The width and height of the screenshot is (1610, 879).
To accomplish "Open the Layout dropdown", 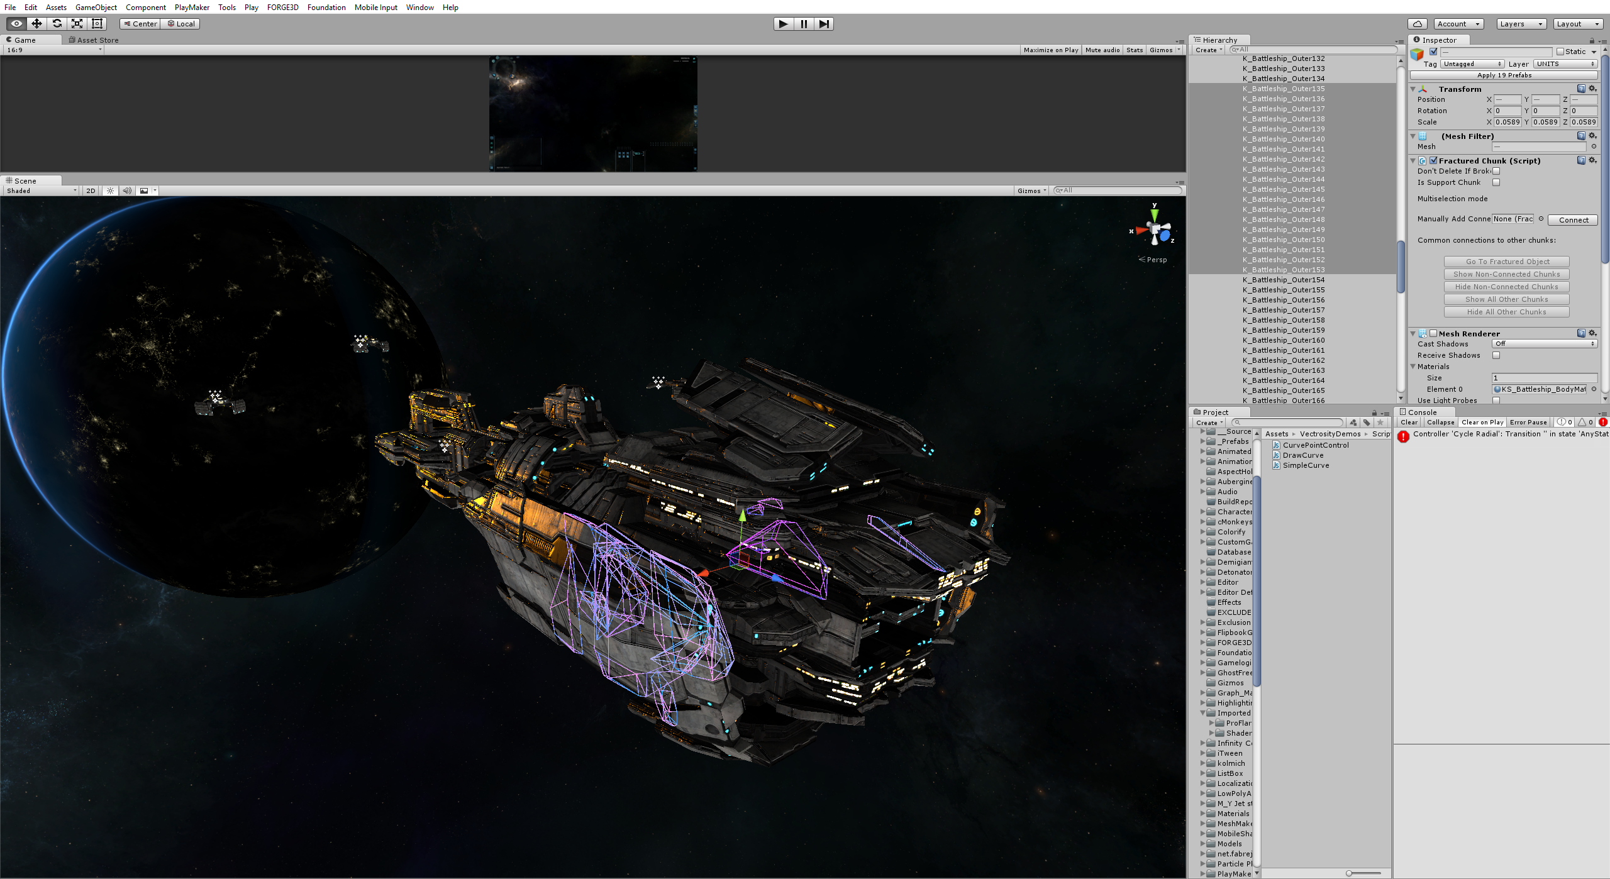I will pos(1578,24).
